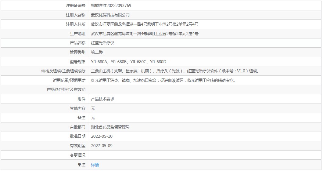Open the 详情 link

coord(95,165)
